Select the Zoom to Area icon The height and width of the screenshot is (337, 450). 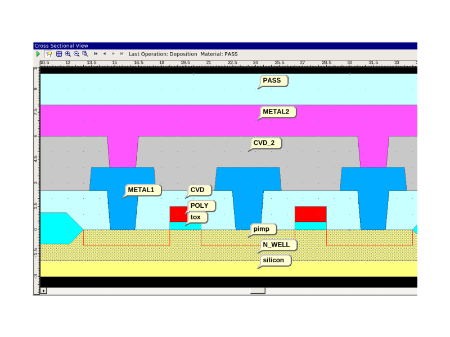pos(85,54)
